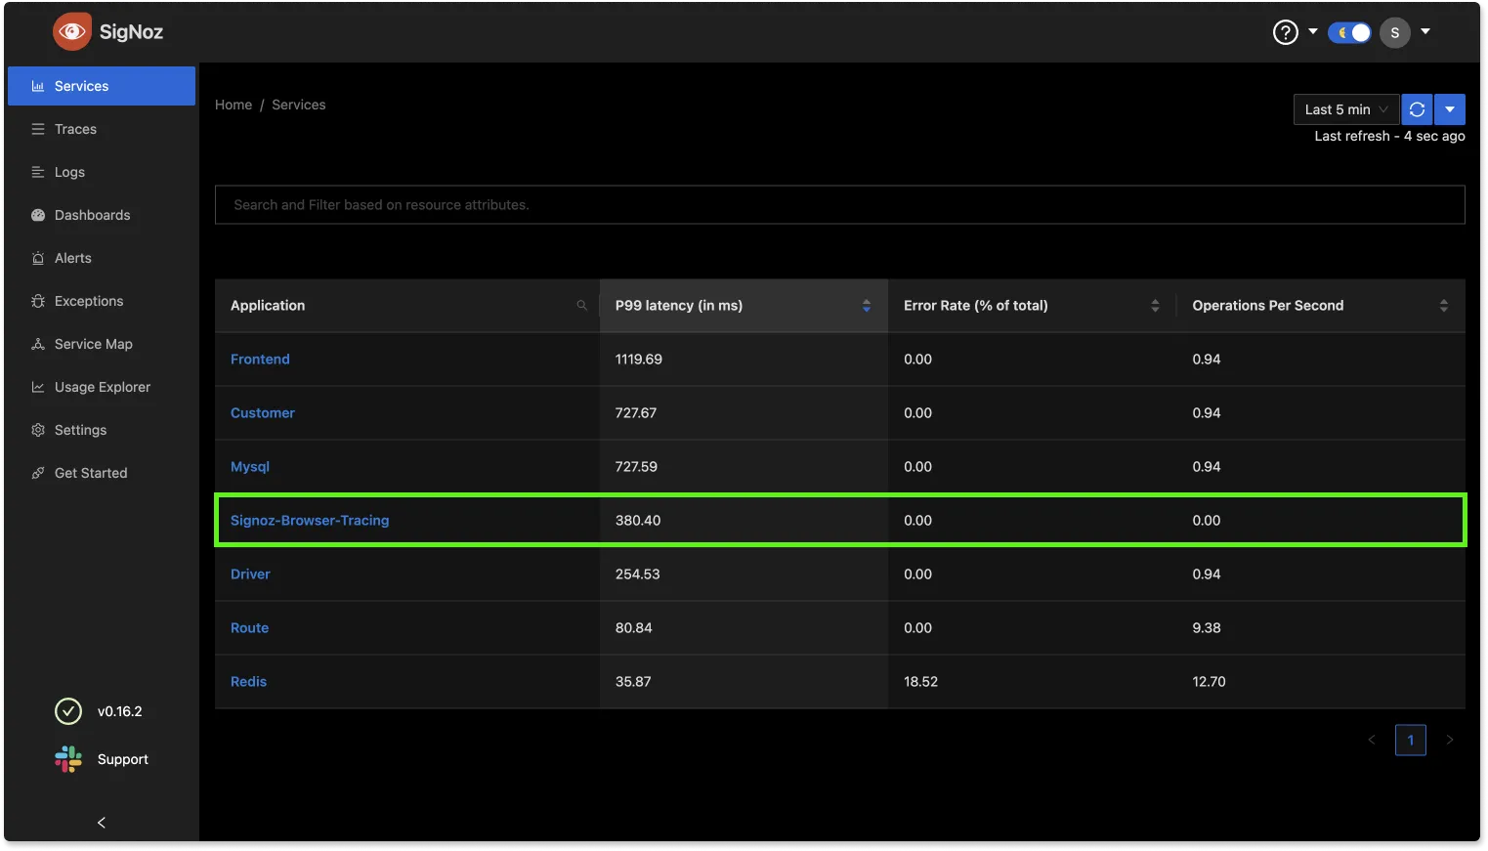Click the SigNoz eye logo
Viewport: 1488px width, 851px height.
pyautogui.click(x=72, y=31)
